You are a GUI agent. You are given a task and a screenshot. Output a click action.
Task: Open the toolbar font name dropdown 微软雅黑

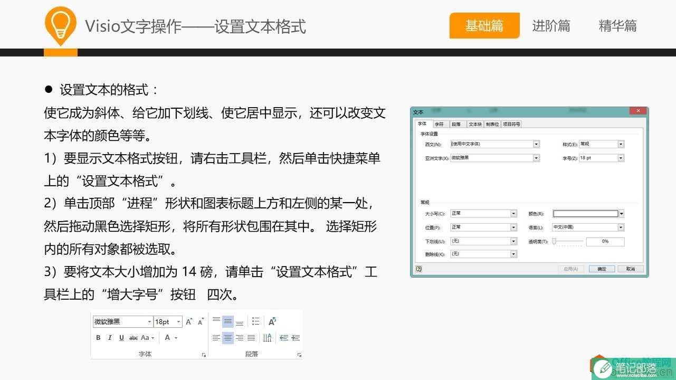point(150,322)
